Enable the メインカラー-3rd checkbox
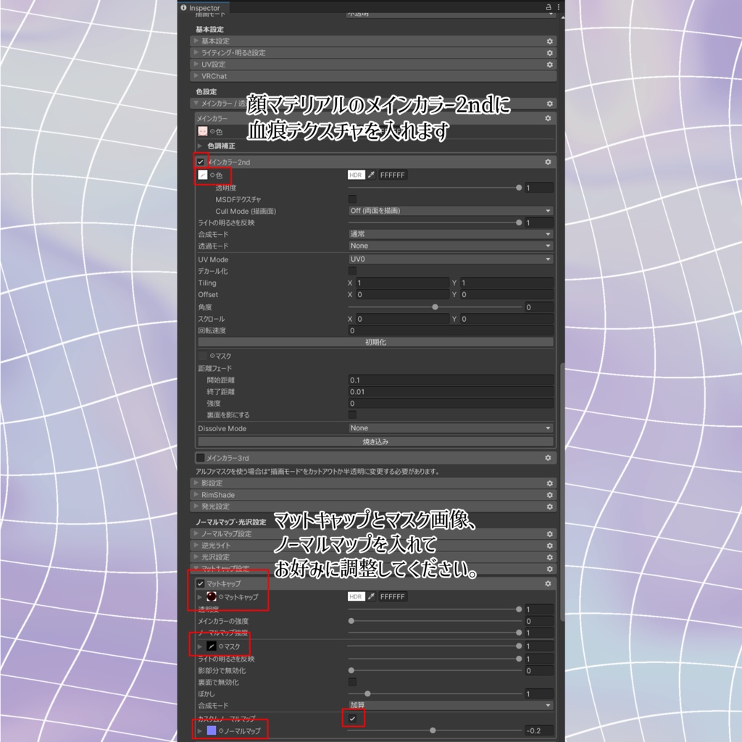 point(201,458)
